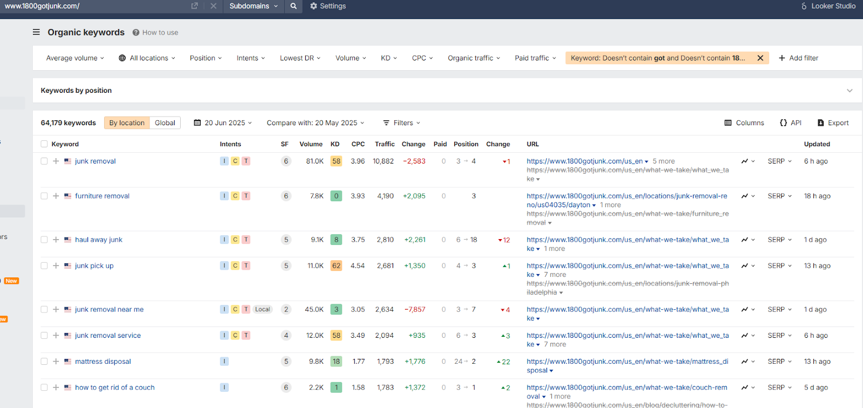Click the KD badge 58 for junk removal
Viewport: 863px width, 408px height.
pos(336,161)
